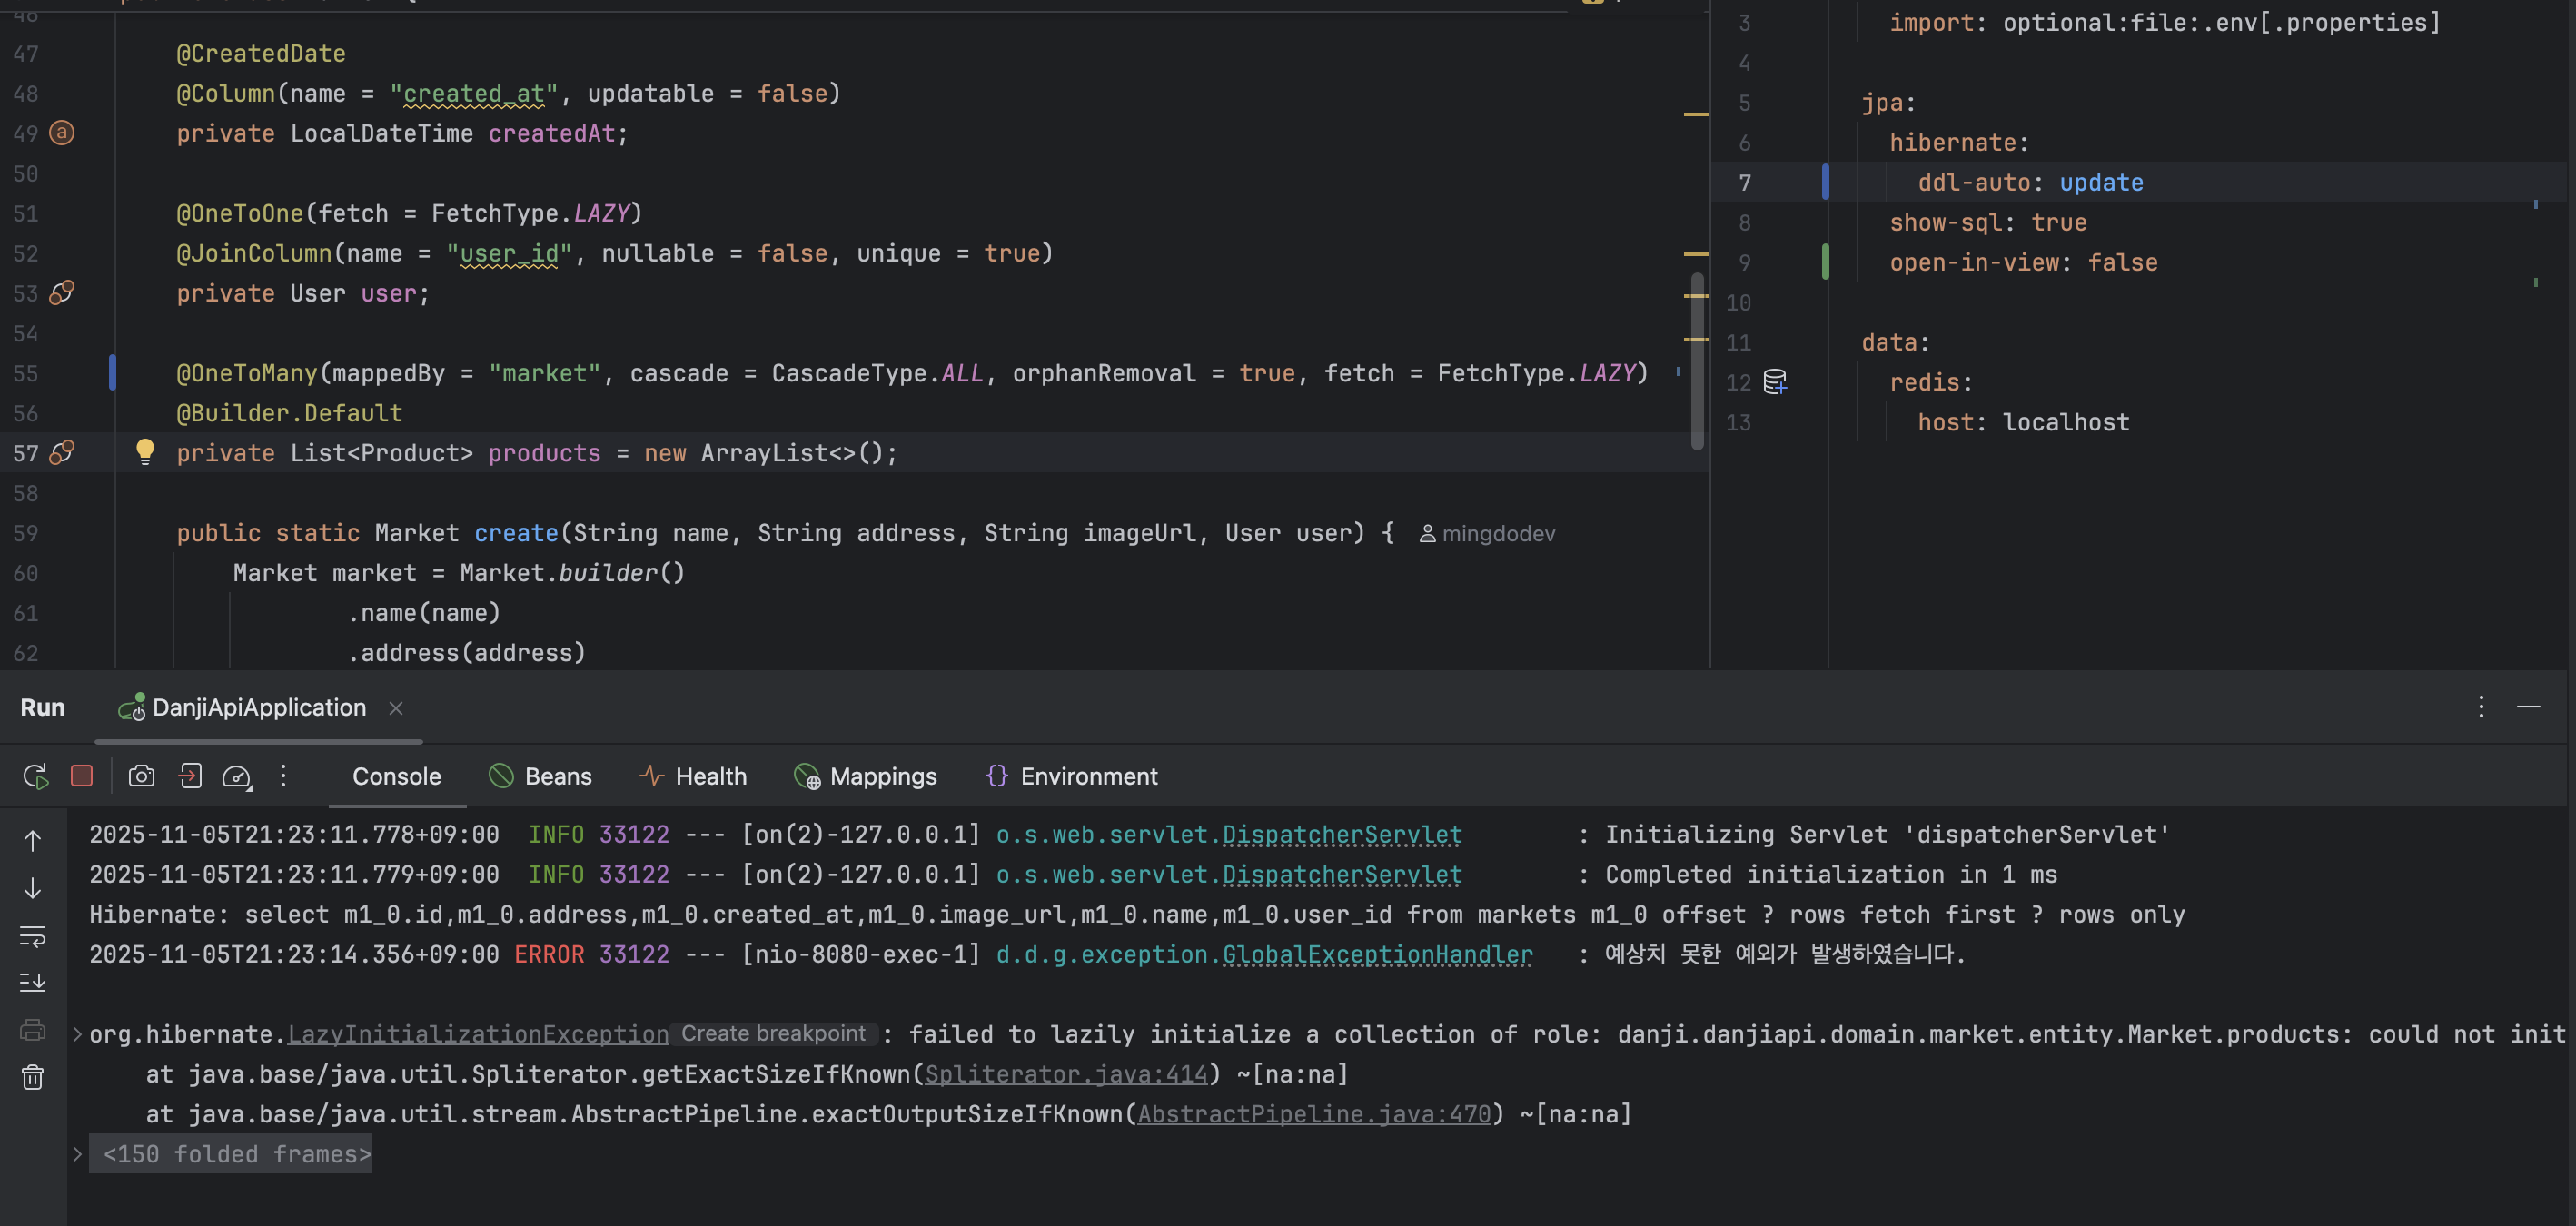The width and height of the screenshot is (2576, 1226).
Task: Click the console exit/login arrow icon
Action: coord(190,776)
